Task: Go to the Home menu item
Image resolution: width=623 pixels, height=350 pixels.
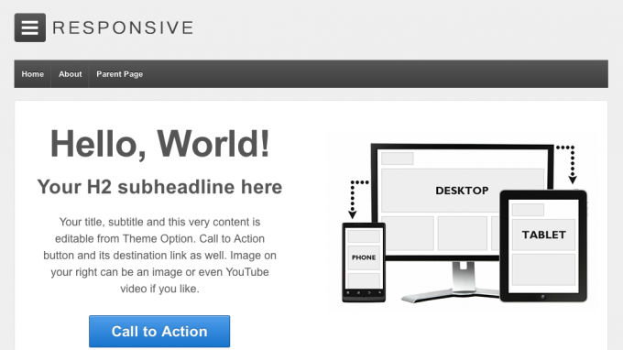Action: click(33, 74)
